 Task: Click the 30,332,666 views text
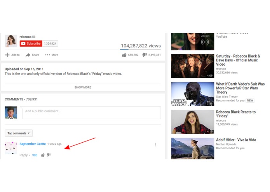[227, 73]
